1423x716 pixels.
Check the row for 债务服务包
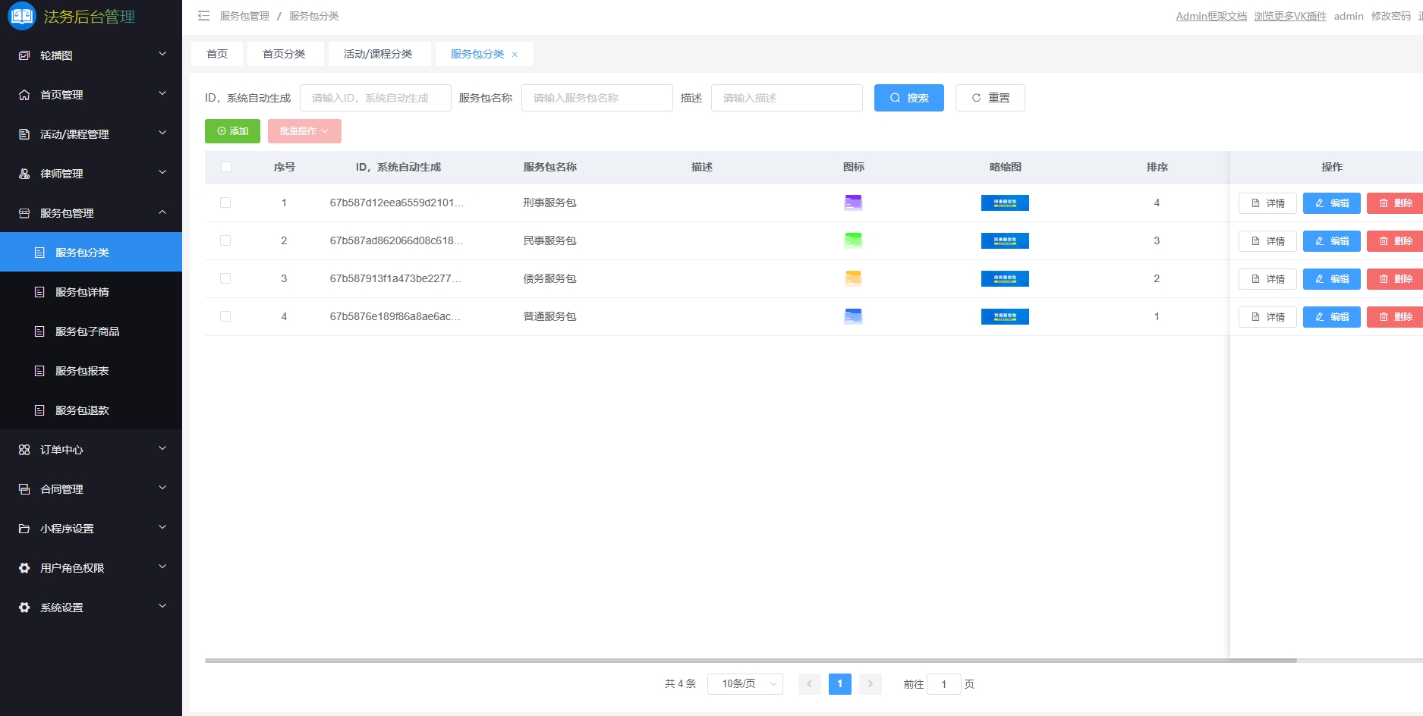pos(225,278)
